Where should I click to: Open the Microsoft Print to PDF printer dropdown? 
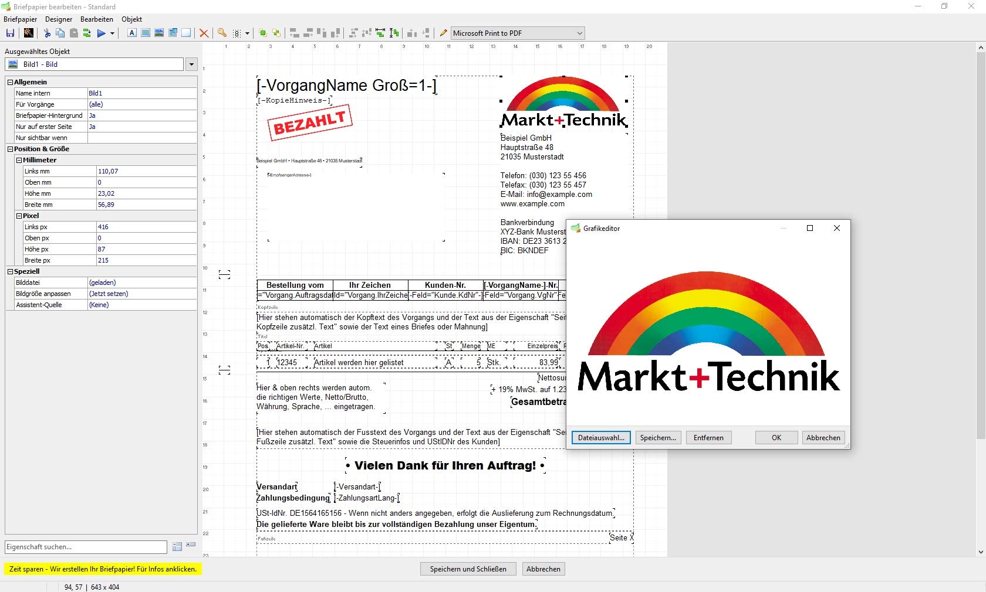point(579,33)
